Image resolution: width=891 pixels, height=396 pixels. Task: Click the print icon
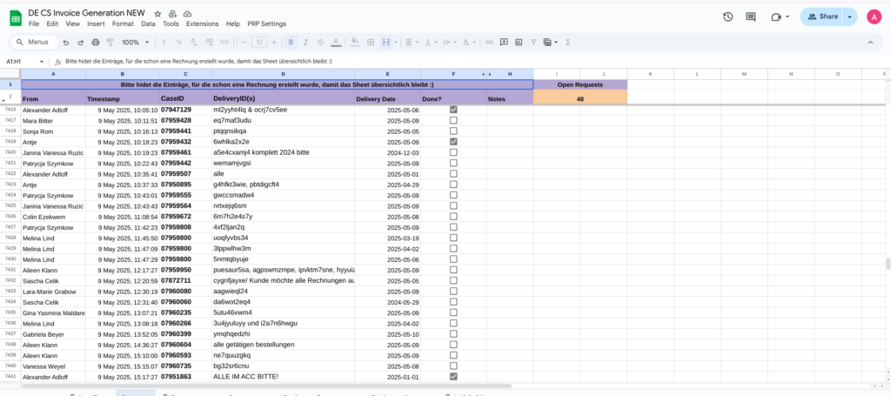(95, 42)
